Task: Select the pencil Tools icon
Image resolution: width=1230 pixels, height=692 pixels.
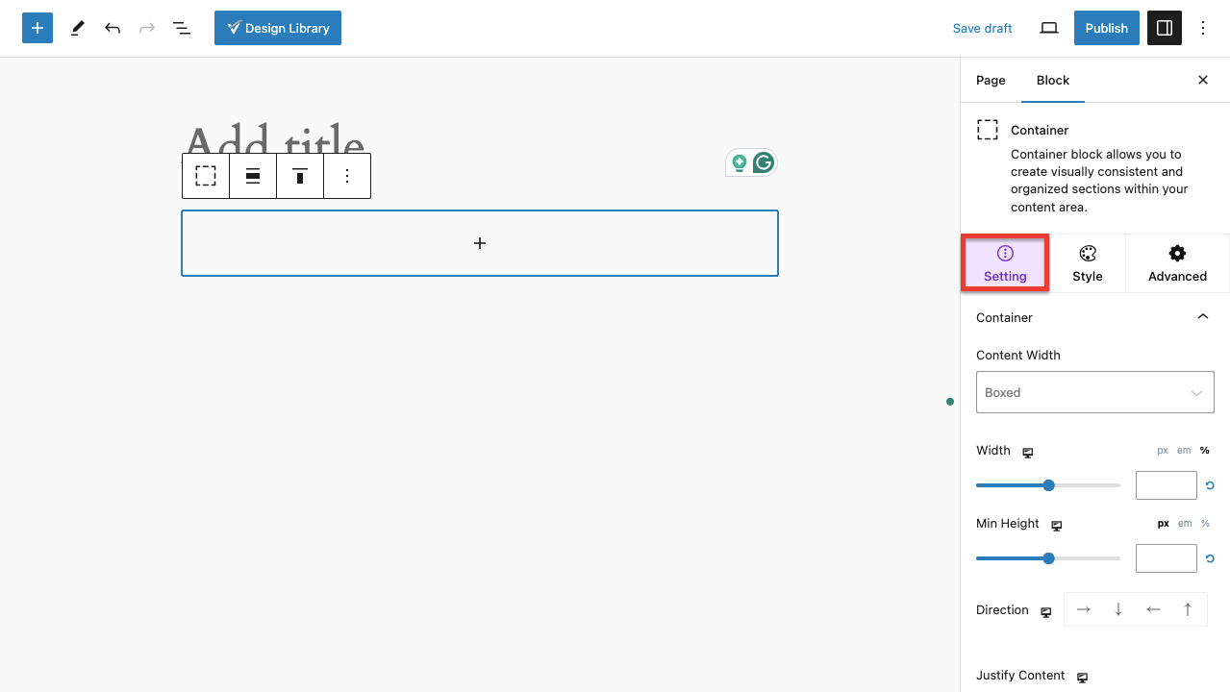Action: click(x=78, y=28)
